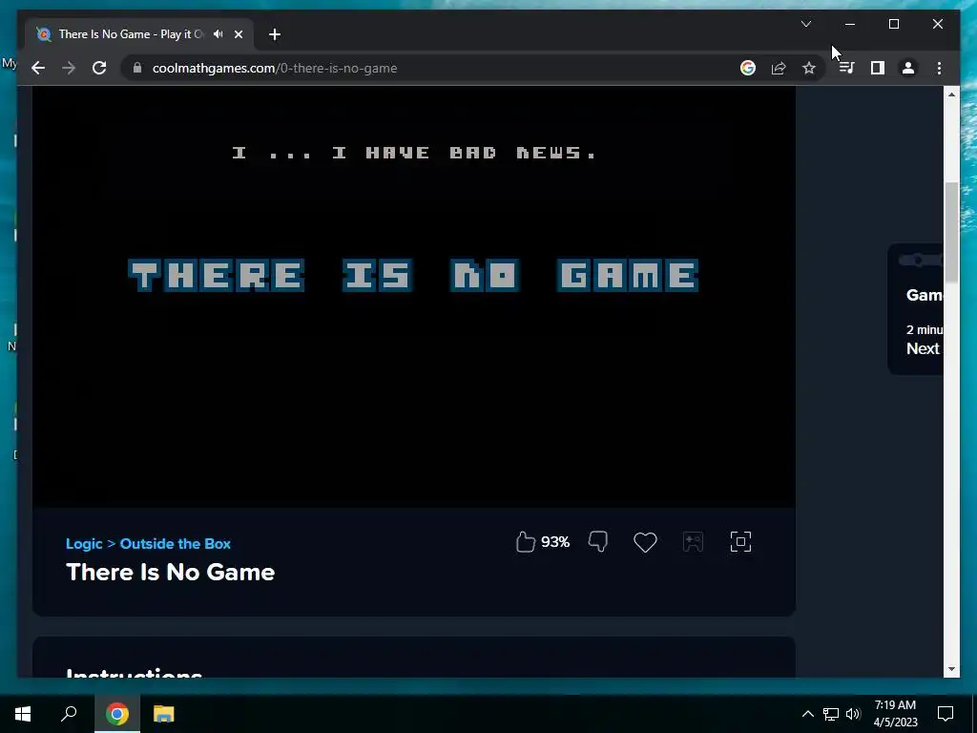Click Chrome icon in taskbar
Screen dimensions: 977x733
pos(116,714)
